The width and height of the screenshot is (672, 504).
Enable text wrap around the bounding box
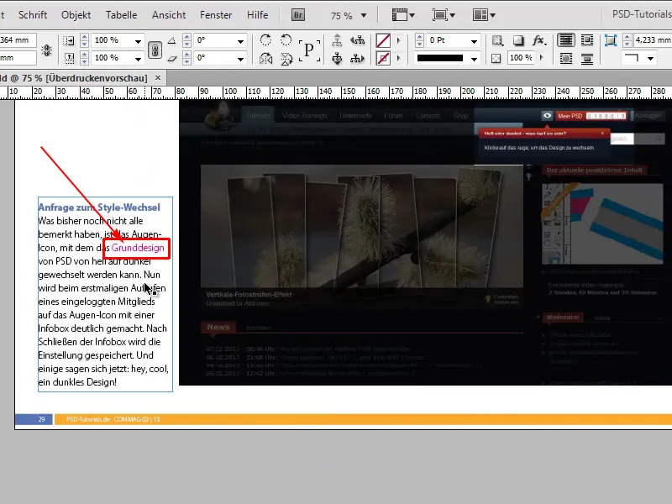(589, 40)
